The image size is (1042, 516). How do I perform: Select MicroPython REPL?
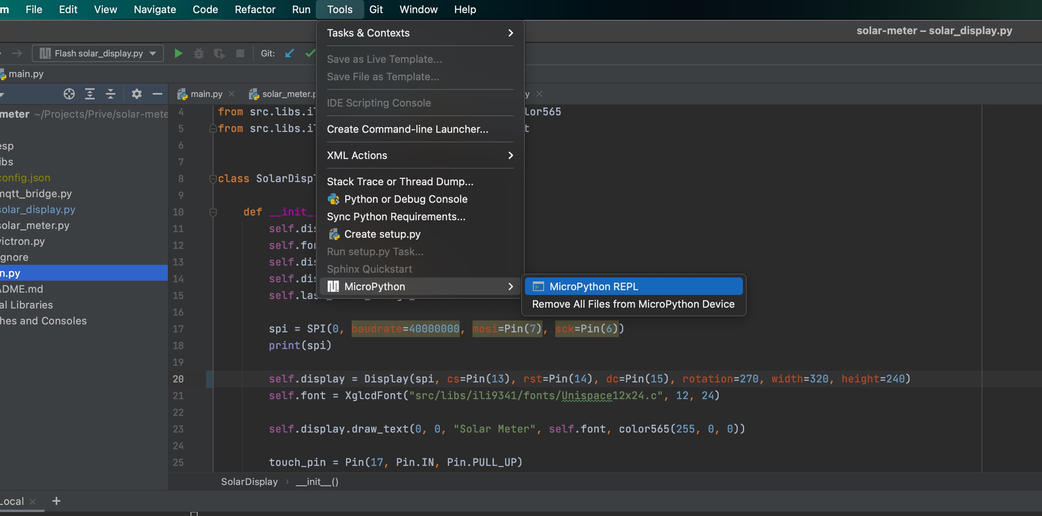pyautogui.click(x=634, y=287)
